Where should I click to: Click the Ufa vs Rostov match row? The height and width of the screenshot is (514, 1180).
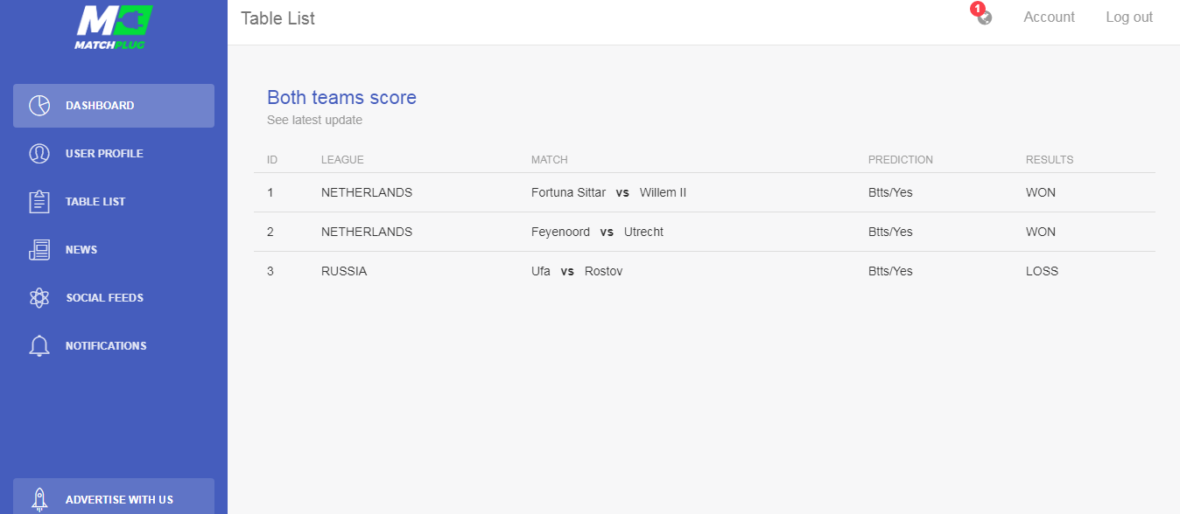coord(577,271)
